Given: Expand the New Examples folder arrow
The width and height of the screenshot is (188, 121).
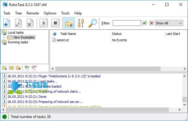Looking at the screenshot, I should pyautogui.click(x=4, y=37).
